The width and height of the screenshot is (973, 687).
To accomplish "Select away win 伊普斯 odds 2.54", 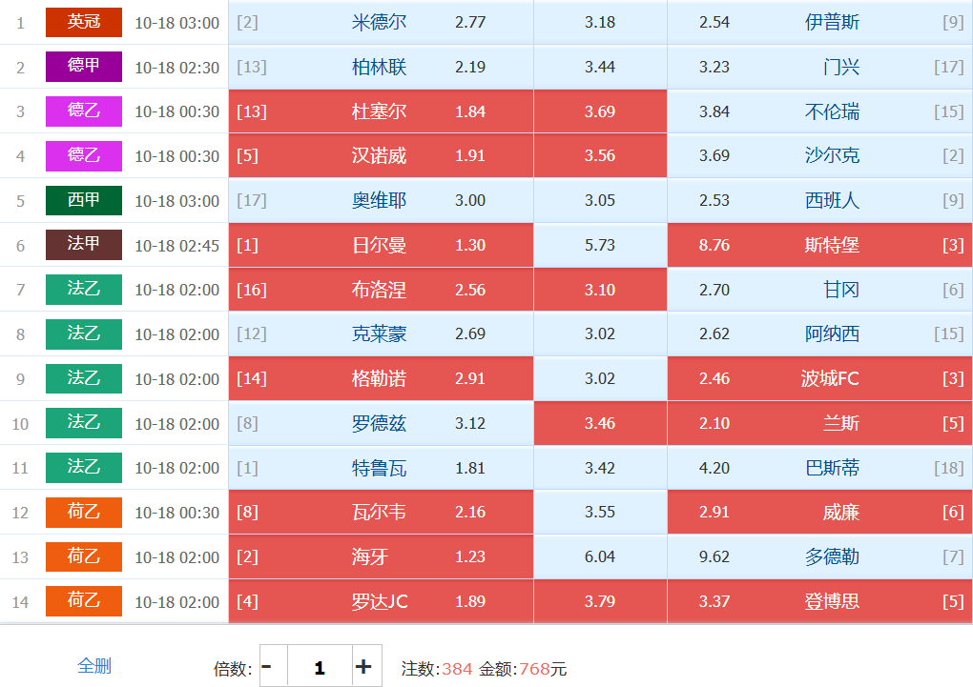I will click(819, 22).
